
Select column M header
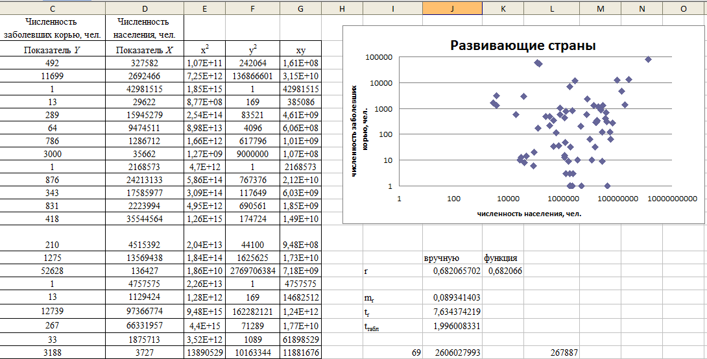coord(600,8)
